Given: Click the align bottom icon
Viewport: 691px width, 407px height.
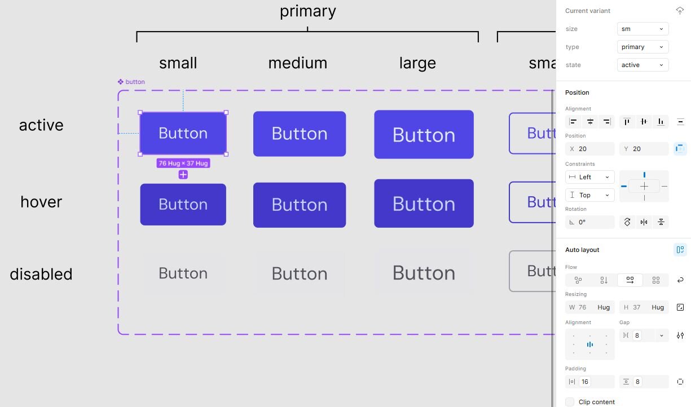Looking at the screenshot, I should click(x=661, y=122).
